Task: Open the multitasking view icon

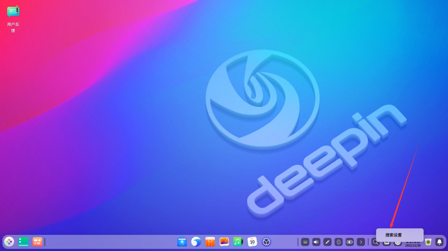Action: pyautogui.click(x=37, y=242)
